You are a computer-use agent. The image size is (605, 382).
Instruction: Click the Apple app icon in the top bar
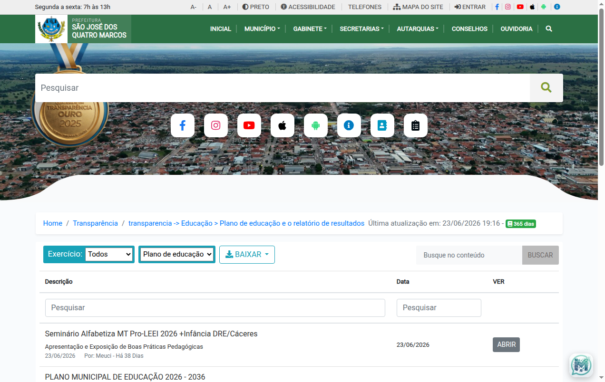click(532, 7)
